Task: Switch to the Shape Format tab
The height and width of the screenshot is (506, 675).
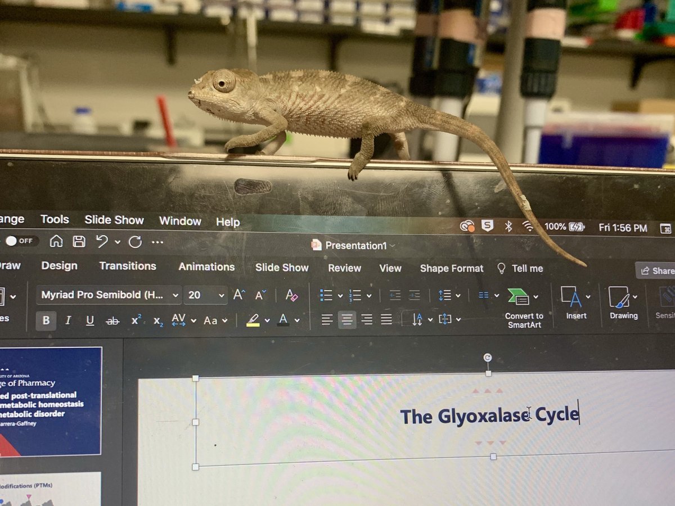Action: (452, 269)
